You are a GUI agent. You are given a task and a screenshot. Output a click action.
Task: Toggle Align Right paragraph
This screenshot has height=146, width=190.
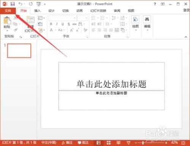pos(105,30)
